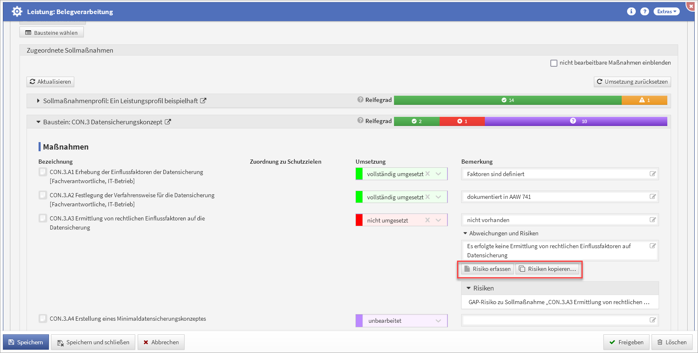
Task: Click edit icon for 'nicht vorhanden' remark
Action: 652,220
